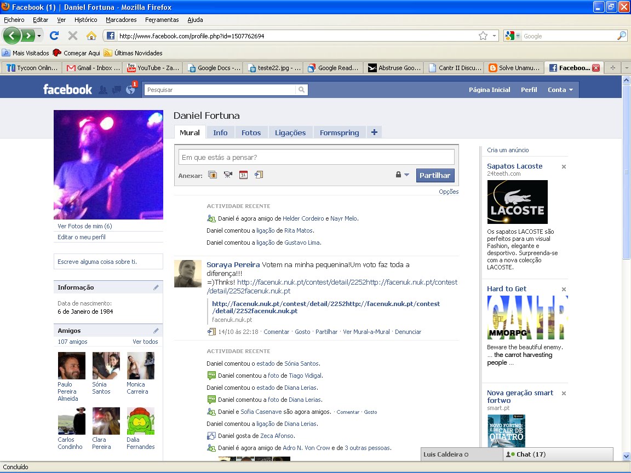The image size is (631, 473).
Task: Click Gosto on Soraya Pereira's post
Action: pos(302,332)
